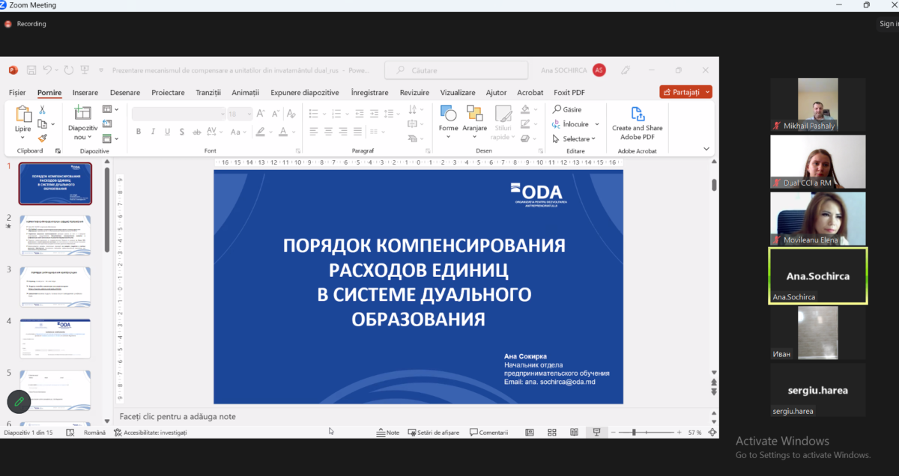
Task: Switch to the Inserare tab
Action: tap(85, 93)
